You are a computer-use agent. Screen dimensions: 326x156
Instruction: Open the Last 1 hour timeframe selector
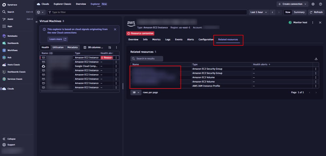[259, 12]
